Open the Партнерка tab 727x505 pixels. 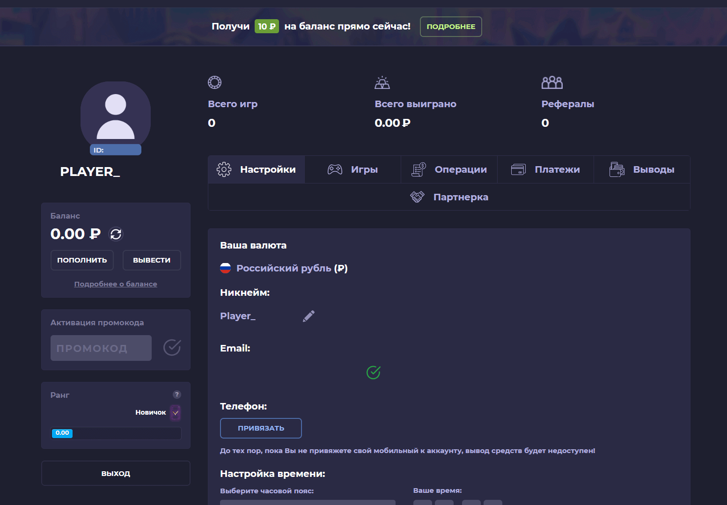449,197
